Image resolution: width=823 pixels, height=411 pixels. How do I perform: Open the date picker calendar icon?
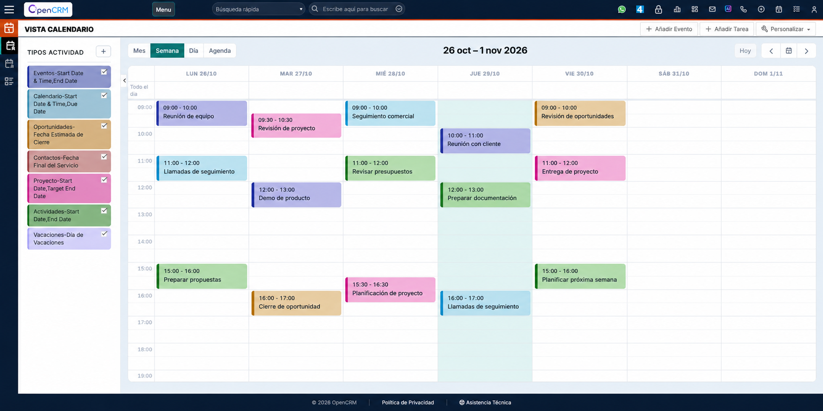tap(789, 51)
